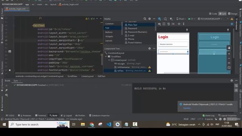This screenshot has height=136, width=242.
Task: Zoom in with the plus button in design view
Action: pos(229,54)
